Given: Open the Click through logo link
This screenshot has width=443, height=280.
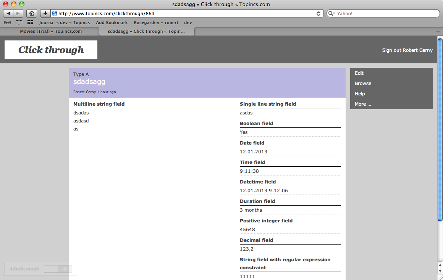Looking at the screenshot, I should click(51, 50).
